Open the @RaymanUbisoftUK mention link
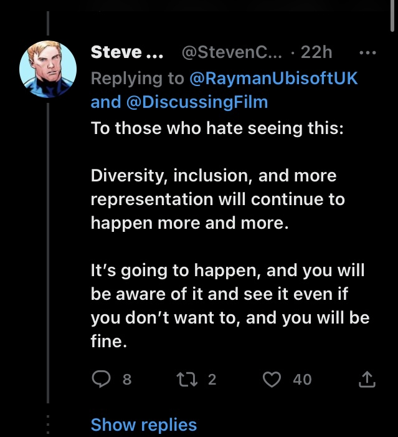 tap(273, 79)
